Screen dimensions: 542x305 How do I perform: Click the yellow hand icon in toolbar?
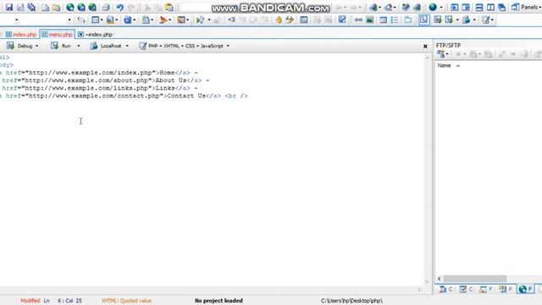click(x=279, y=20)
